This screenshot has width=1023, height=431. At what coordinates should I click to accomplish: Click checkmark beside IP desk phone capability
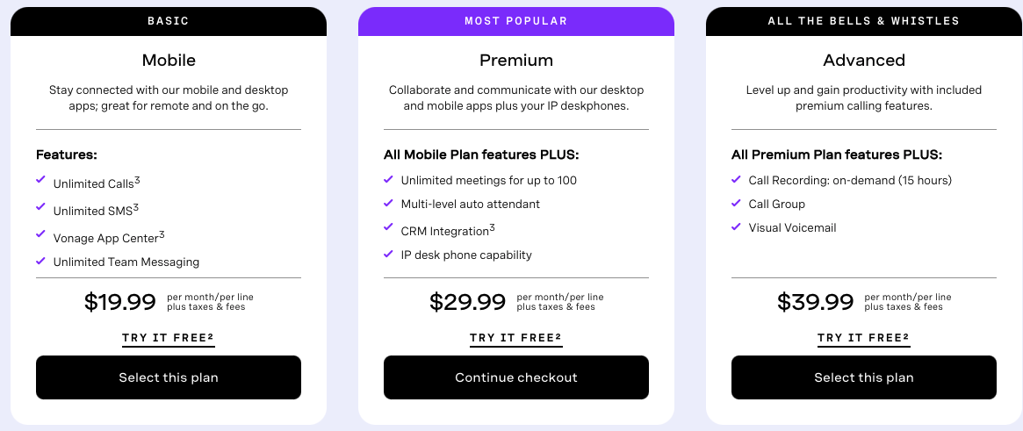click(388, 255)
